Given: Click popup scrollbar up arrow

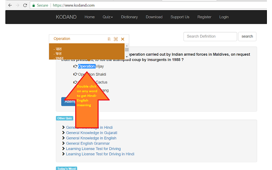Looking at the screenshot, I should [x=127, y=46].
